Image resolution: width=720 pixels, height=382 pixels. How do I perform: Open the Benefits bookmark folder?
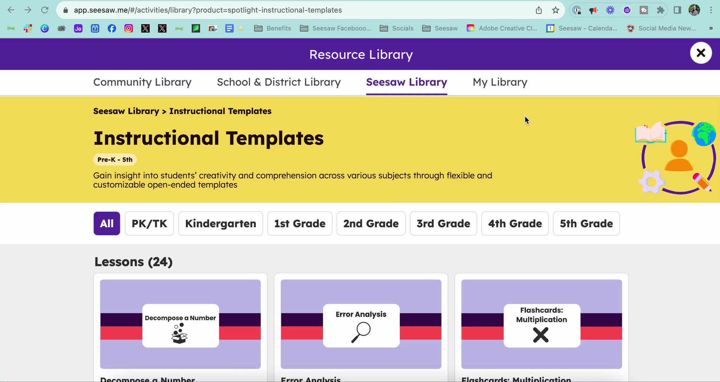pos(272,28)
